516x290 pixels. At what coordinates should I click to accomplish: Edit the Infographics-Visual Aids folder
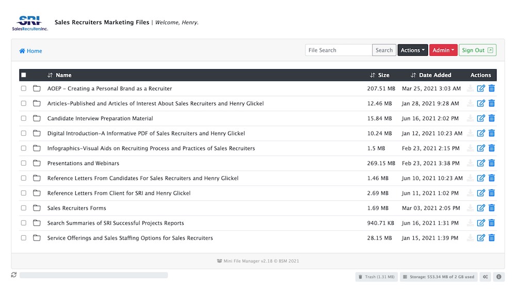[481, 148]
